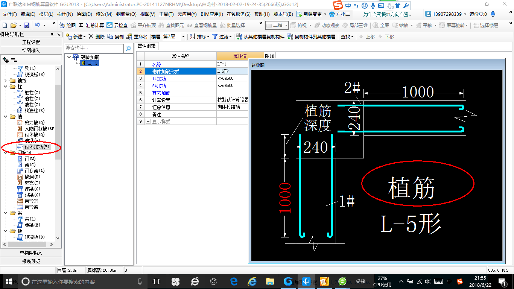Open the 帮助(H) menu
The image size is (514, 289).
pos(262,14)
